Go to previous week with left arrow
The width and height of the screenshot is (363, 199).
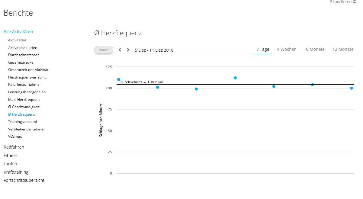(120, 50)
